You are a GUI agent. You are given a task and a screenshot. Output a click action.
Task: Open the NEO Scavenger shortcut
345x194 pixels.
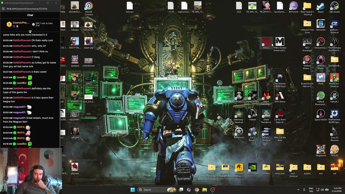click(x=307, y=45)
